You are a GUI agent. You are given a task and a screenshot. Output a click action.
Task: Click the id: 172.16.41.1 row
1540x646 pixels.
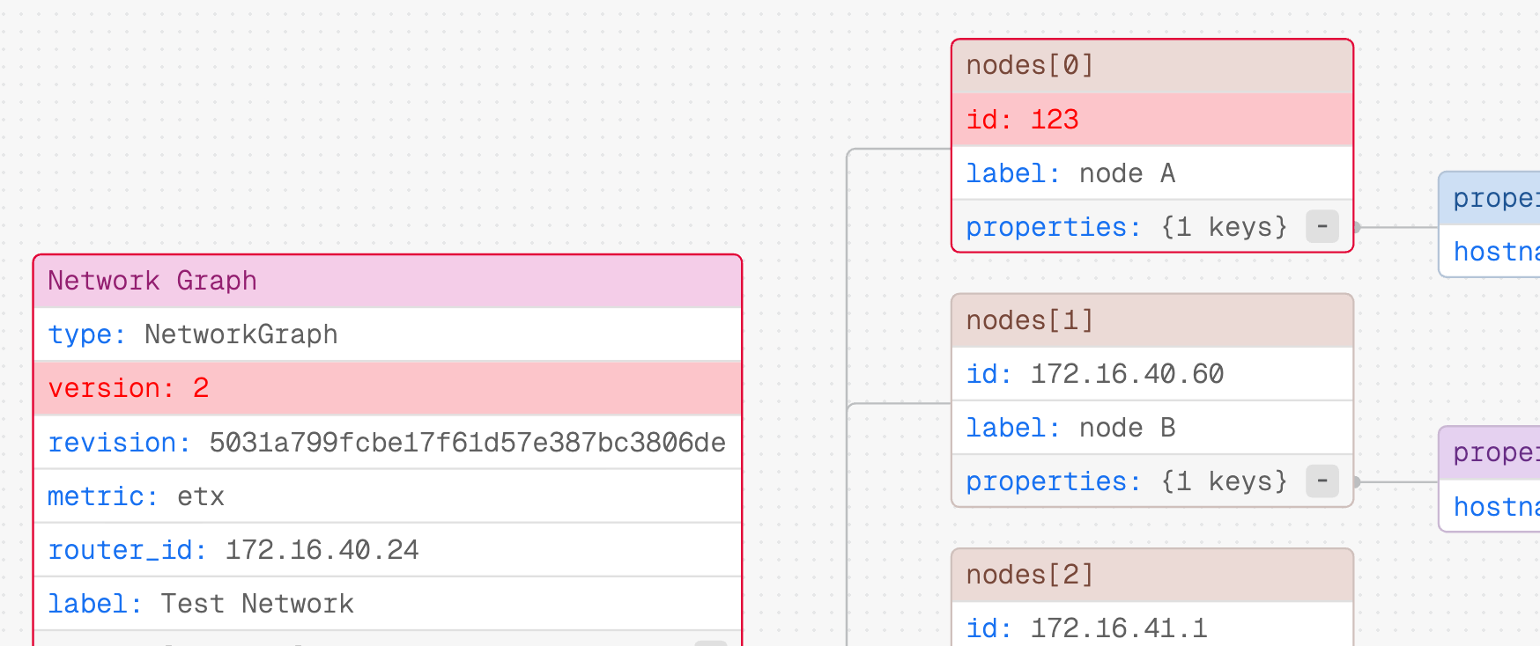(x=1151, y=628)
